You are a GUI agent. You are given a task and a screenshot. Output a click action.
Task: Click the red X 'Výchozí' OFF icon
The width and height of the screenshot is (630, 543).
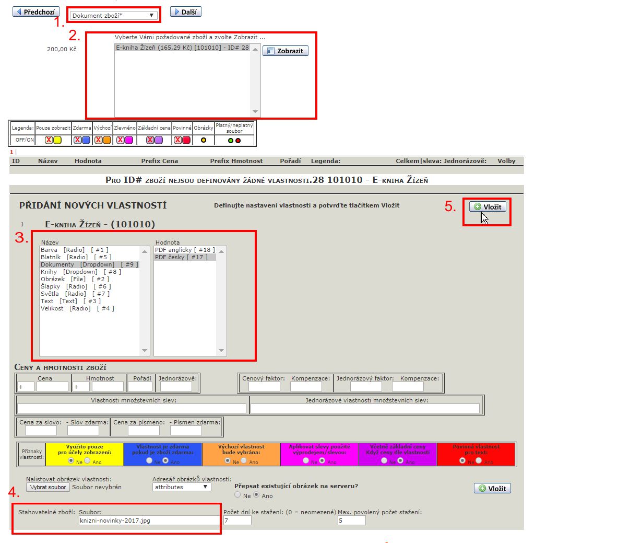(x=98, y=140)
